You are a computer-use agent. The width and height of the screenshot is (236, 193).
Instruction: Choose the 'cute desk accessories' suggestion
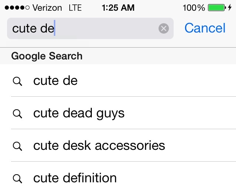[x=118, y=145]
